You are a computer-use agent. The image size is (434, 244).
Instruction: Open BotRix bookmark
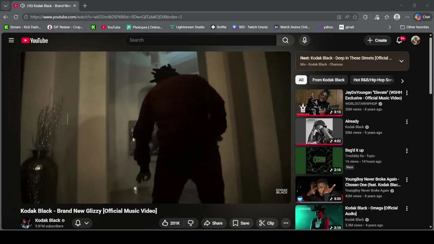[x=219, y=27]
